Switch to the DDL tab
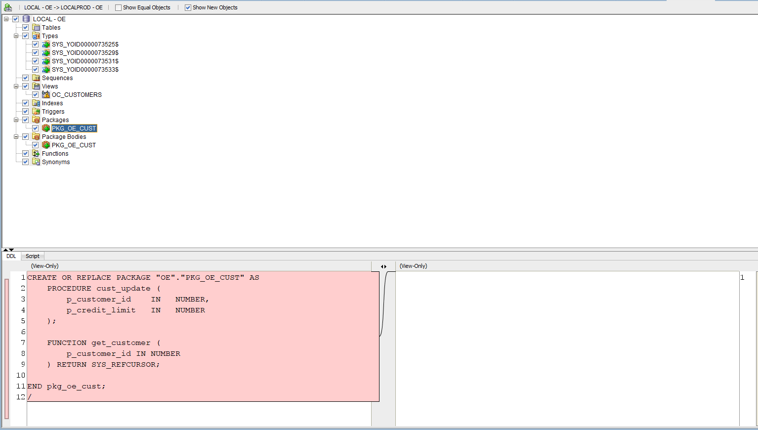The width and height of the screenshot is (758, 430). pos(11,256)
